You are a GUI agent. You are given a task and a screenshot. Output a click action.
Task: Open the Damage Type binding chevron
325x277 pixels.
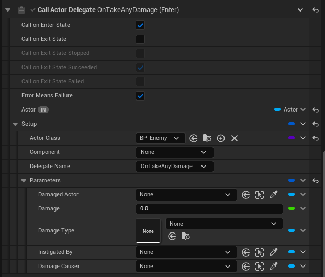[303, 230]
